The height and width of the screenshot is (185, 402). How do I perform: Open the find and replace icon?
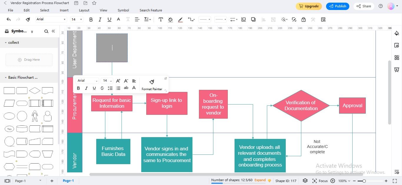323,19
